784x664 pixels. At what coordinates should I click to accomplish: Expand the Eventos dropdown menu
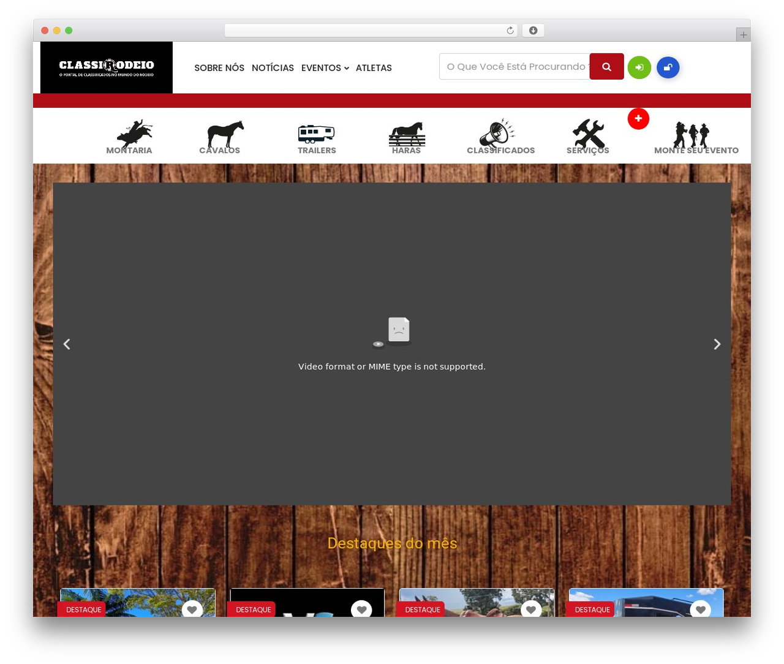(x=325, y=68)
